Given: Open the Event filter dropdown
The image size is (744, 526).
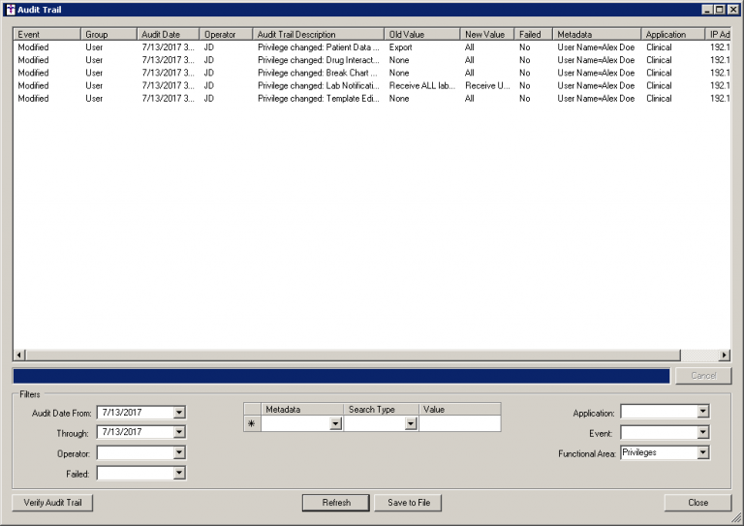Looking at the screenshot, I should click(703, 433).
